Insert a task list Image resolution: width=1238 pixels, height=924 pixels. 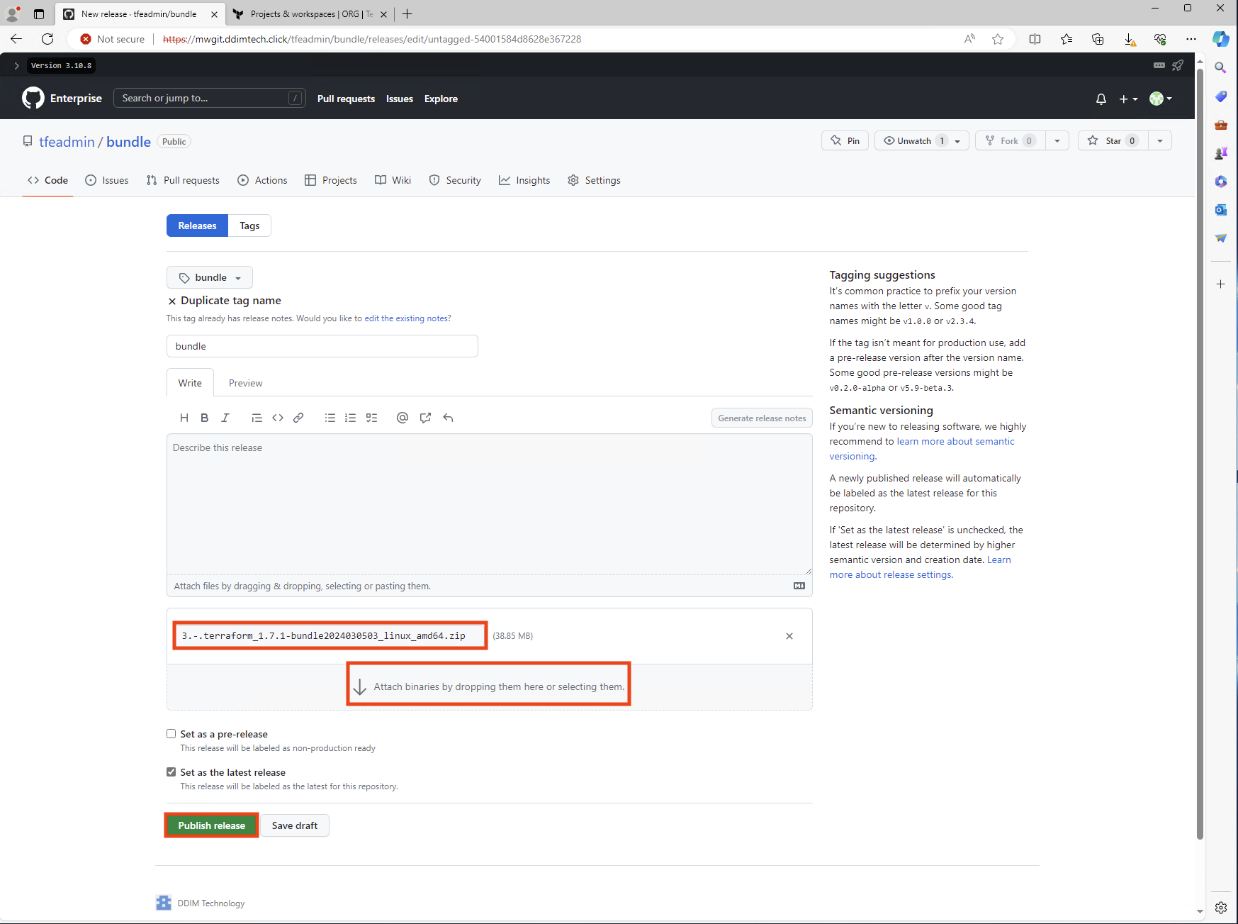371,418
